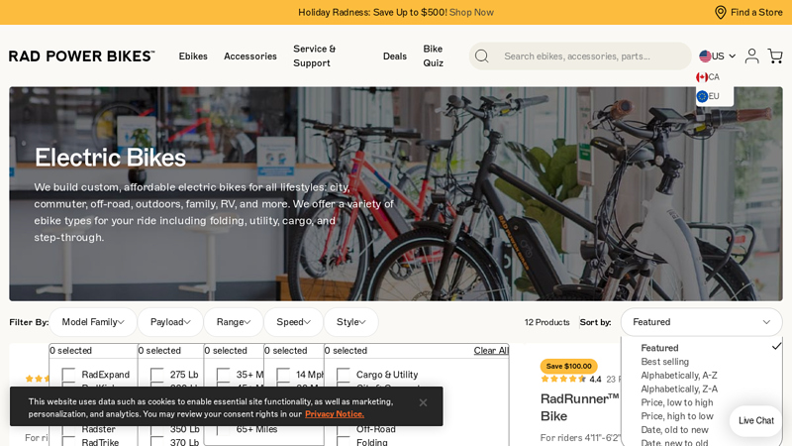
Task: Click the search magnifier icon
Action: coord(482,56)
